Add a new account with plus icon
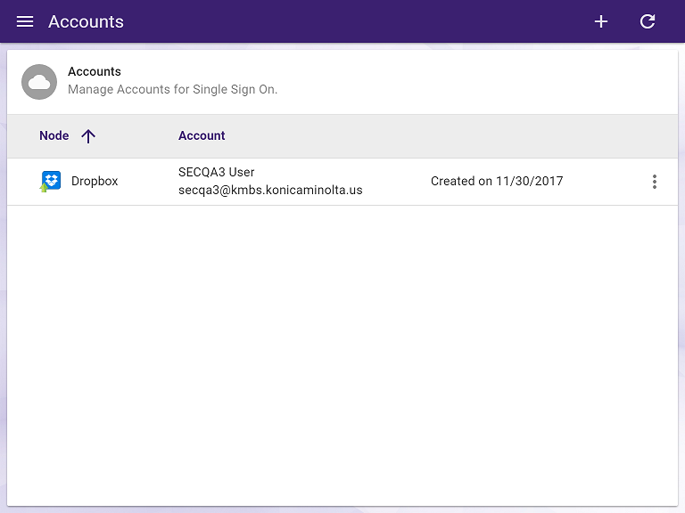Image resolution: width=685 pixels, height=513 pixels. [x=601, y=21]
